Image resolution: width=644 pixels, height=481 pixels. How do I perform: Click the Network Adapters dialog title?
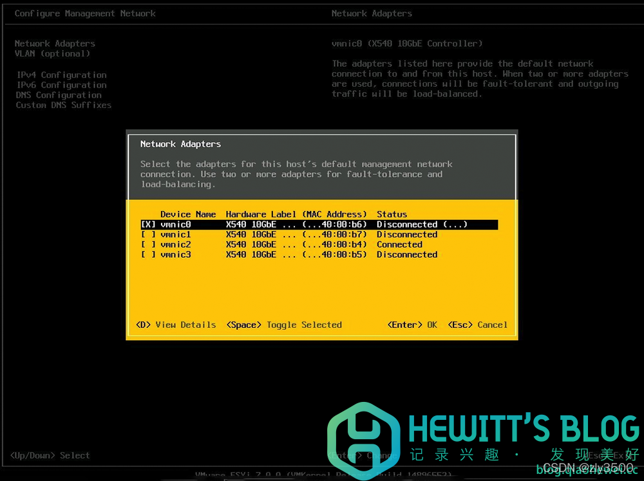(181, 144)
